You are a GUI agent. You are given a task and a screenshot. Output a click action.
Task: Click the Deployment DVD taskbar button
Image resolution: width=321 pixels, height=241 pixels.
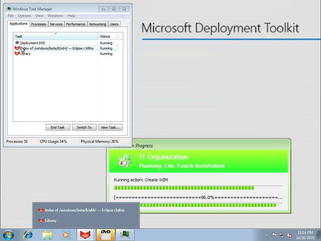(x=106, y=235)
